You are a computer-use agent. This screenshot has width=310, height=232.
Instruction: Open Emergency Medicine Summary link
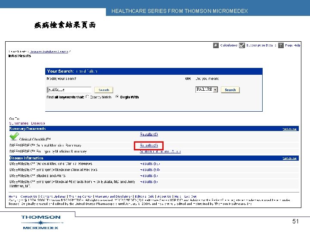tap(160, 152)
